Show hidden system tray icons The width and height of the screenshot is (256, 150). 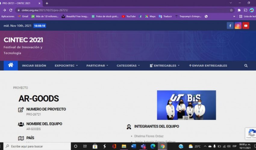pos(205,146)
